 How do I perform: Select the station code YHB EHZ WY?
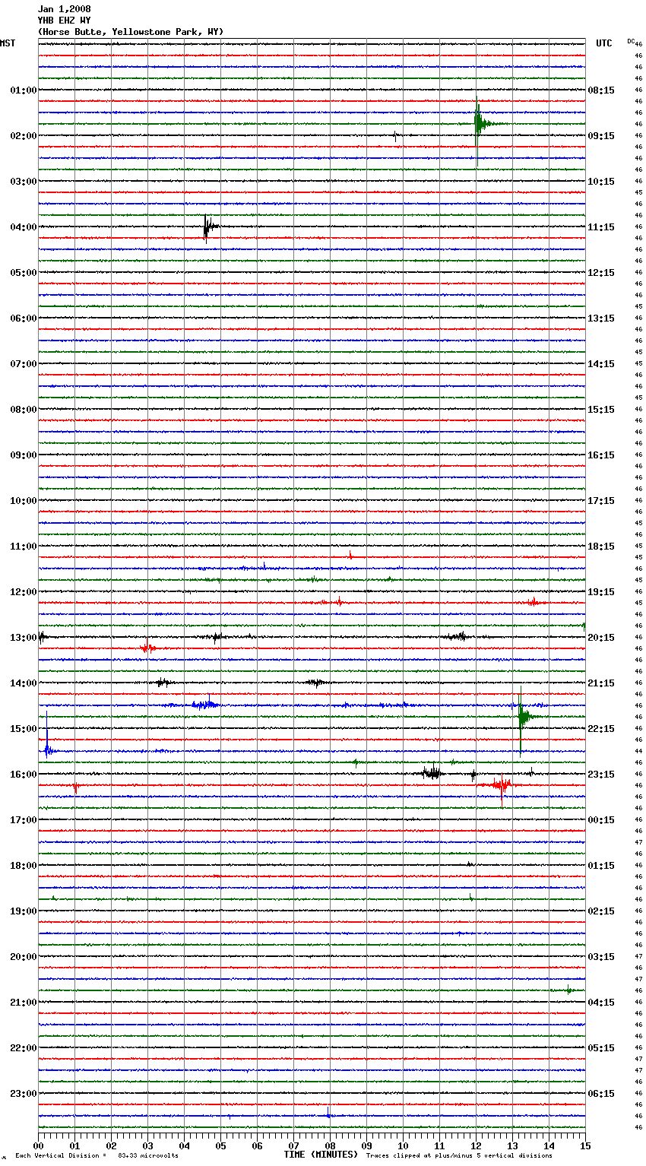click(64, 21)
